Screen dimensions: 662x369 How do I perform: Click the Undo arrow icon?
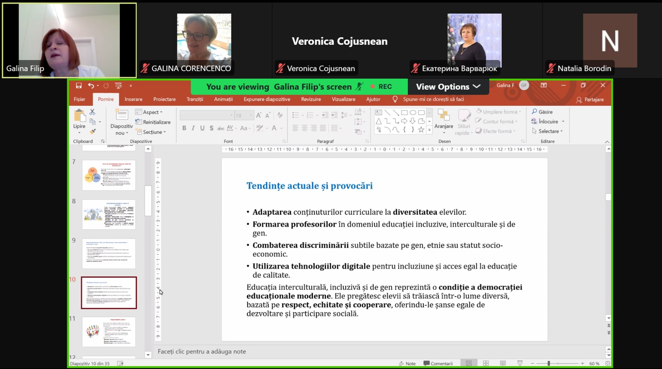pos(91,86)
